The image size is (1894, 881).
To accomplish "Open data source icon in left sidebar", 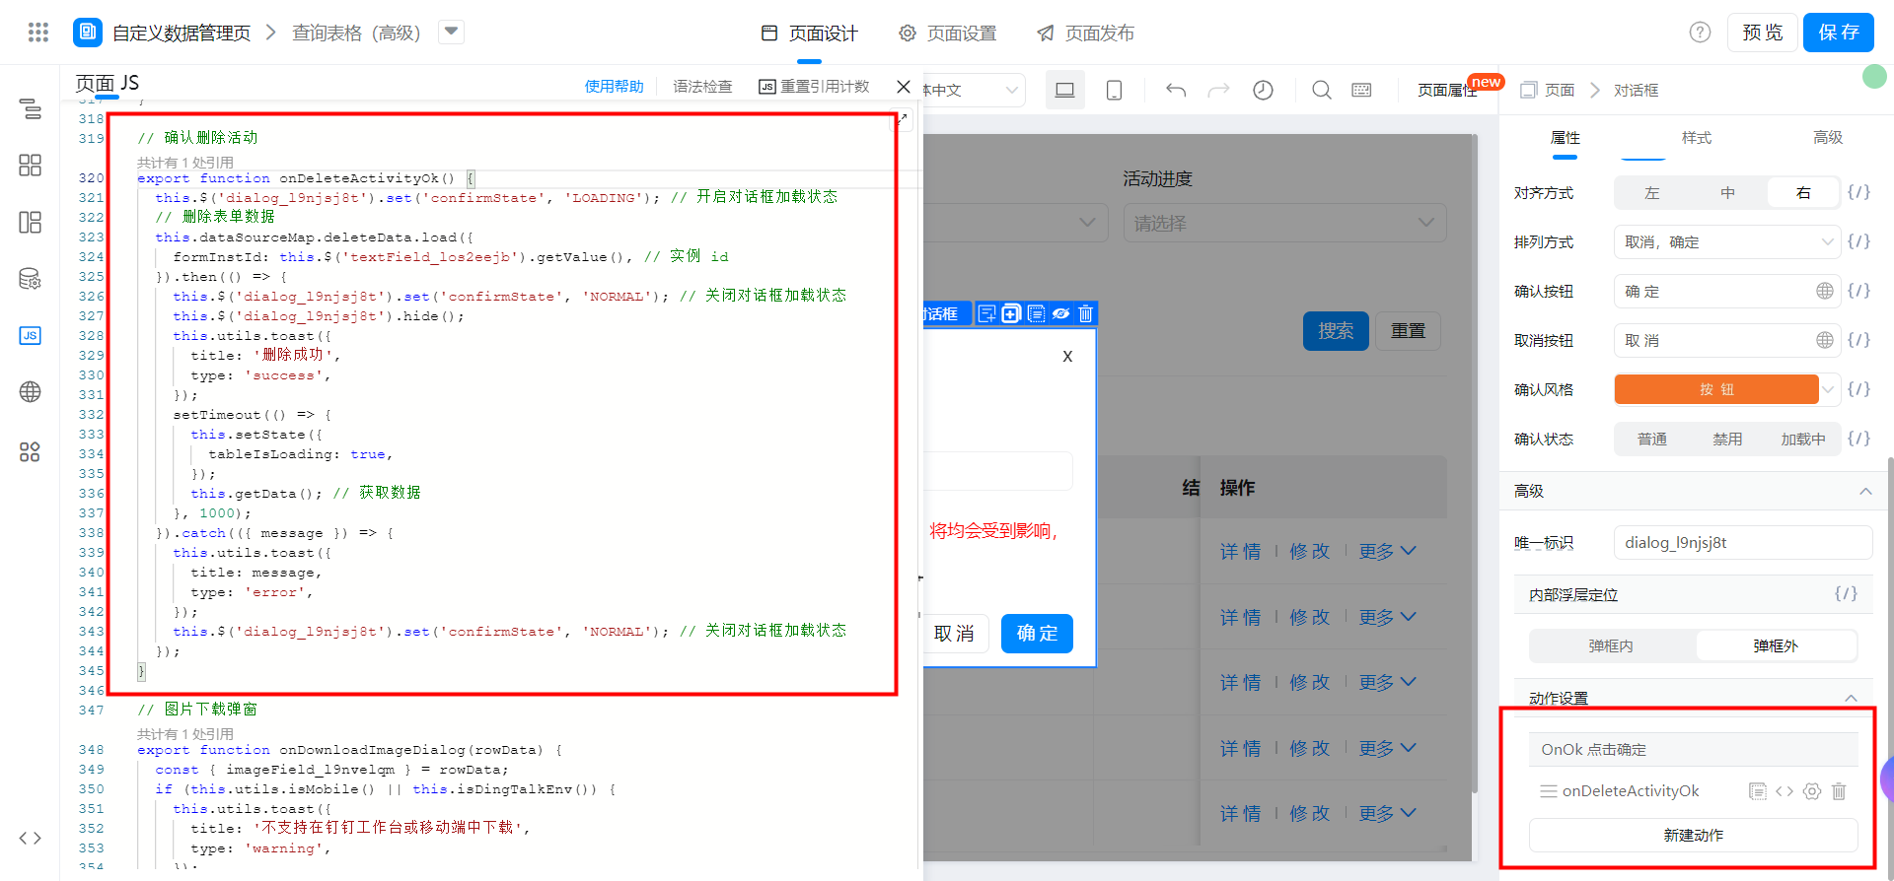I will [30, 279].
